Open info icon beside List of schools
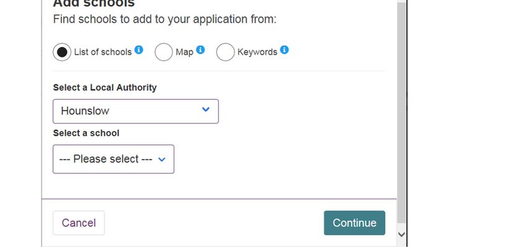This screenshot has height=247, width=527. tap(139, 50)
